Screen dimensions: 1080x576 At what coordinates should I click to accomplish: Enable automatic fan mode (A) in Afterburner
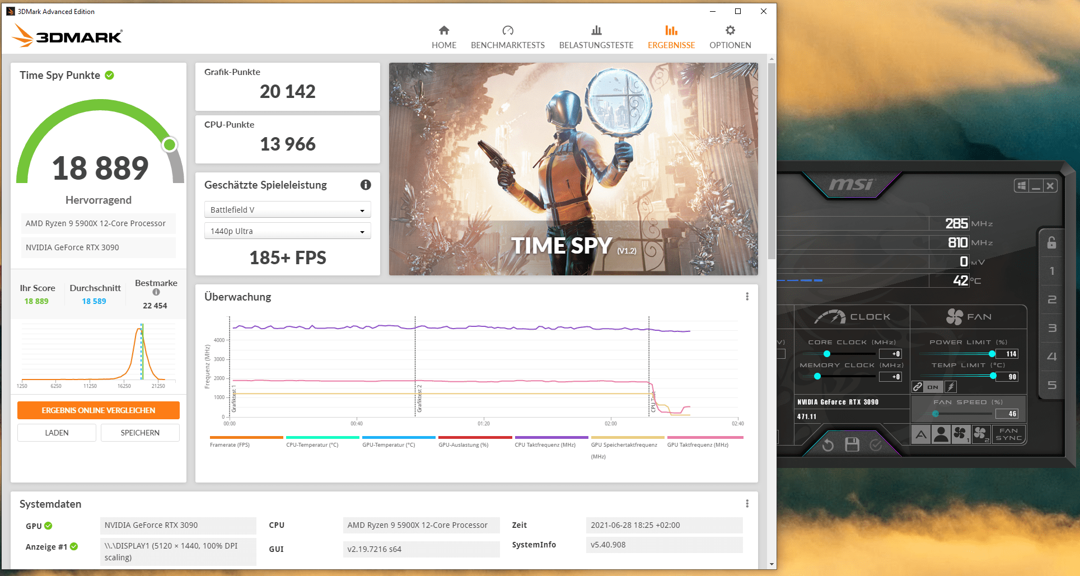[x=921, y=434]
